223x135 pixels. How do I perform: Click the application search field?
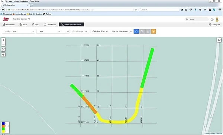coord(197,19)
